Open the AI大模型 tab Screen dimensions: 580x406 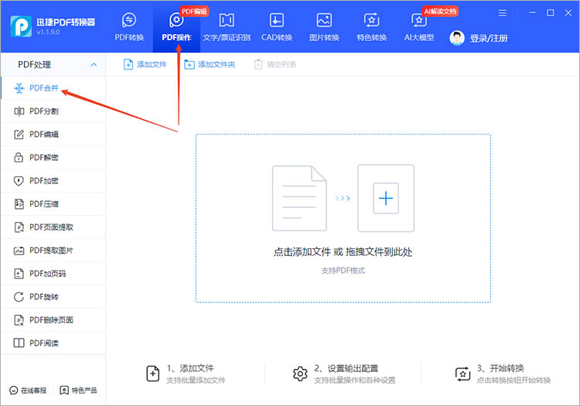click(418, 27)
